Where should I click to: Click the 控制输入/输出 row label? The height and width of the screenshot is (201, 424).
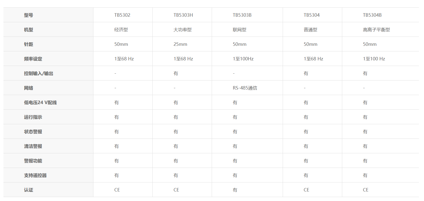pos(39,73)
